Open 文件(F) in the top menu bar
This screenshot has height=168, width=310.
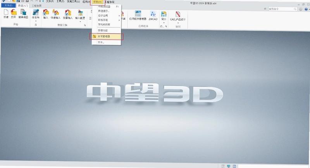pos(50,2)
